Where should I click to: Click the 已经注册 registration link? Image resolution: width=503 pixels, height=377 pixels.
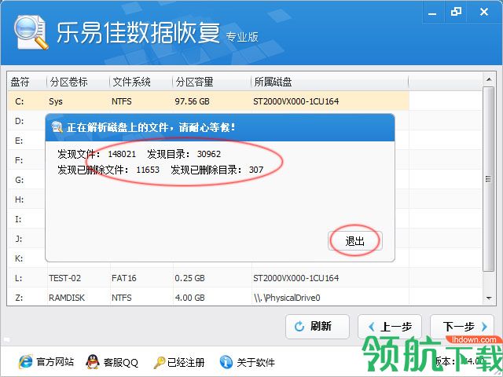[185, 362]
